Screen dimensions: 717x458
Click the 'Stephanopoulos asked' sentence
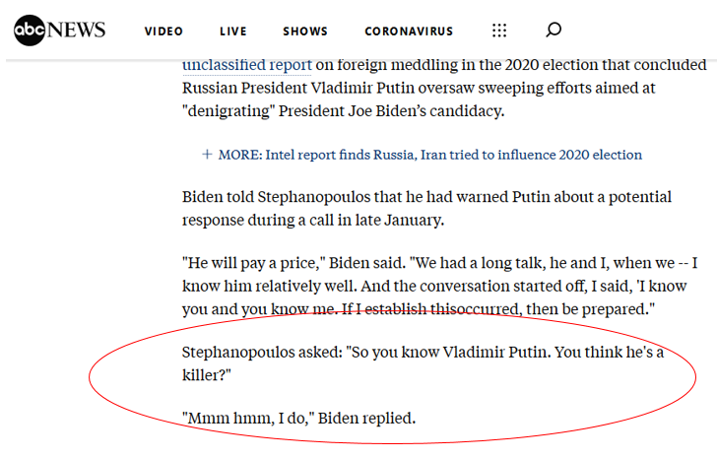423,363
